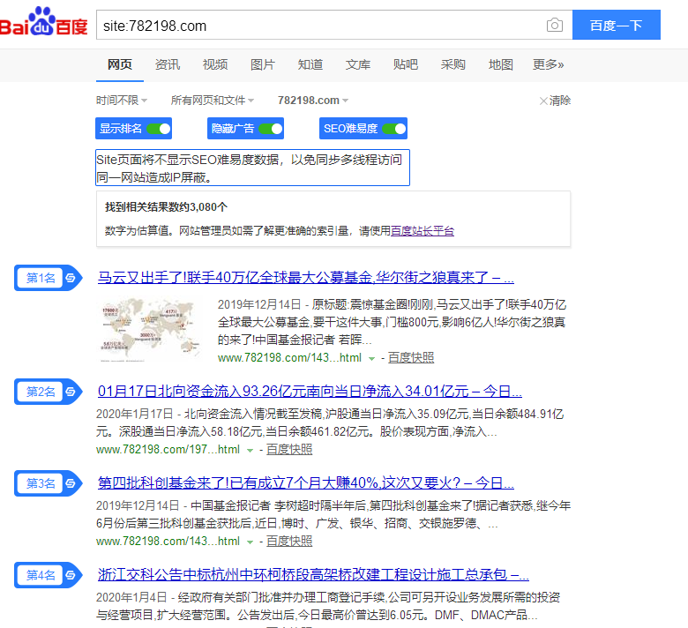Switch to the 贴吧 tab

[x=406, y=64]
